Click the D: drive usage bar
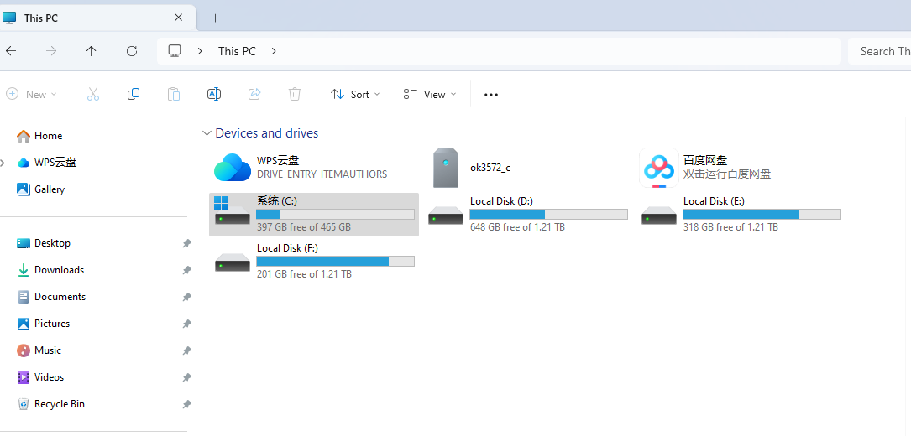This screenshot has height=436, width=911. click(548, 214)
